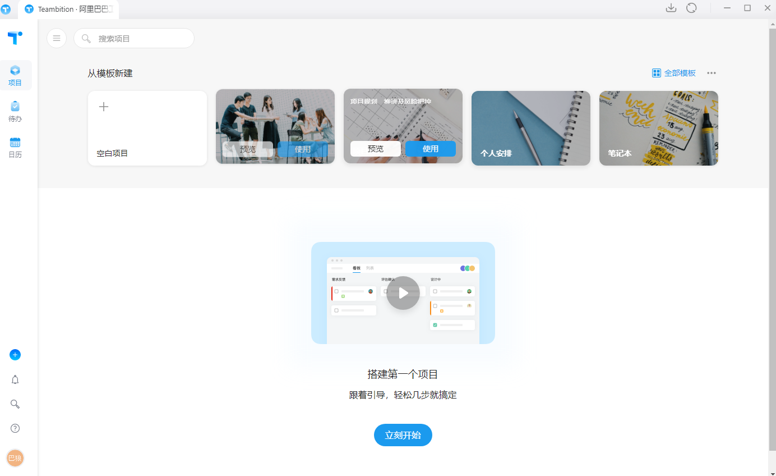Open the 笔记本 template card
Viewport: 776px width, 476px height.
click(x=659, y=128)
